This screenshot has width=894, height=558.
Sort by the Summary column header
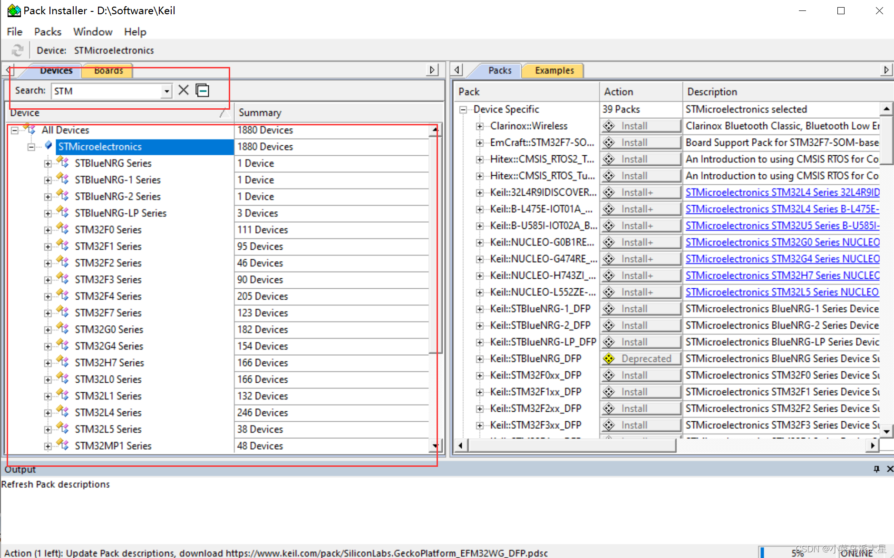point(339,113)
